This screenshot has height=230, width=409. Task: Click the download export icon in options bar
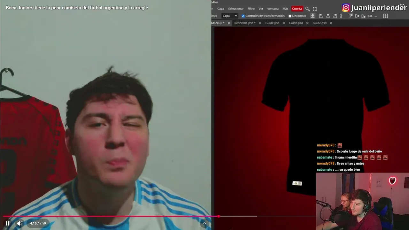(x=313, y=16)
